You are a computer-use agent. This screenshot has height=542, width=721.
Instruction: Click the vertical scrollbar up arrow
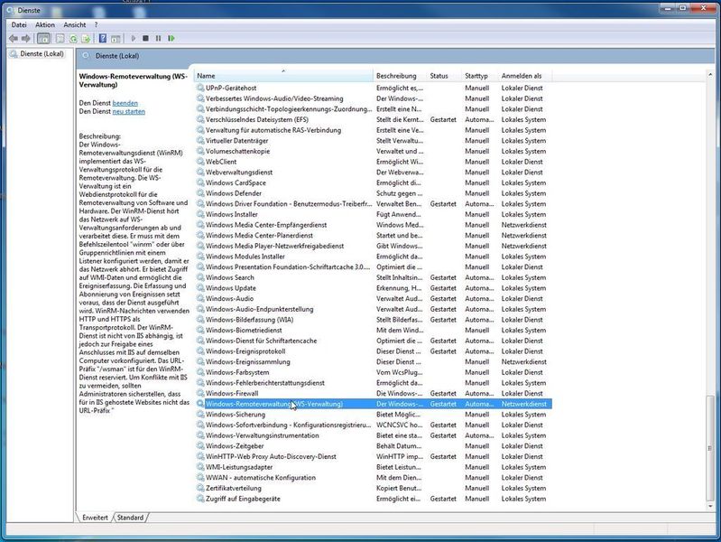(710, 75)
